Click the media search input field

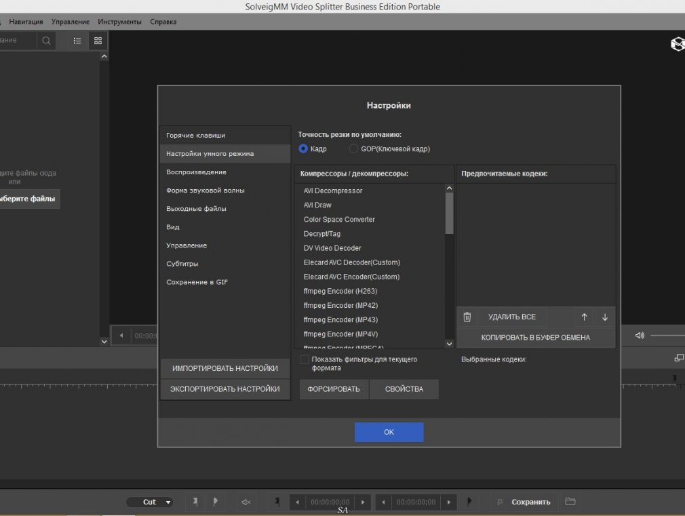pos(18,40)
